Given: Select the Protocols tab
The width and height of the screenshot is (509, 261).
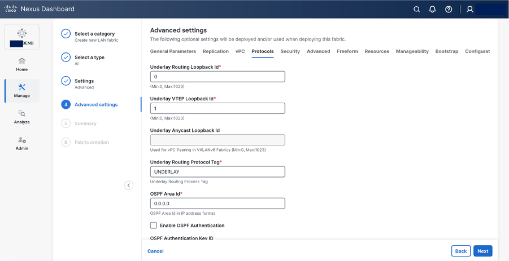Looking at the screenshot, I should [x=263, y=51].
